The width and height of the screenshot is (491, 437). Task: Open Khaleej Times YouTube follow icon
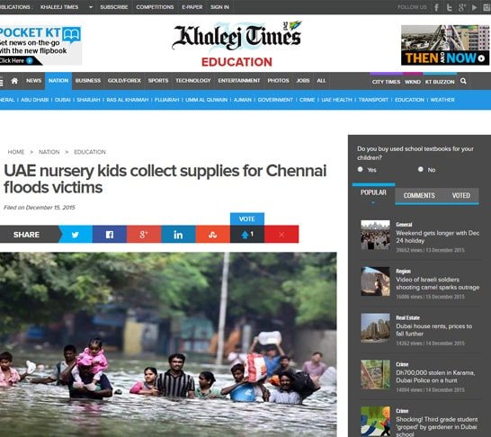click(x=475, y=7)
